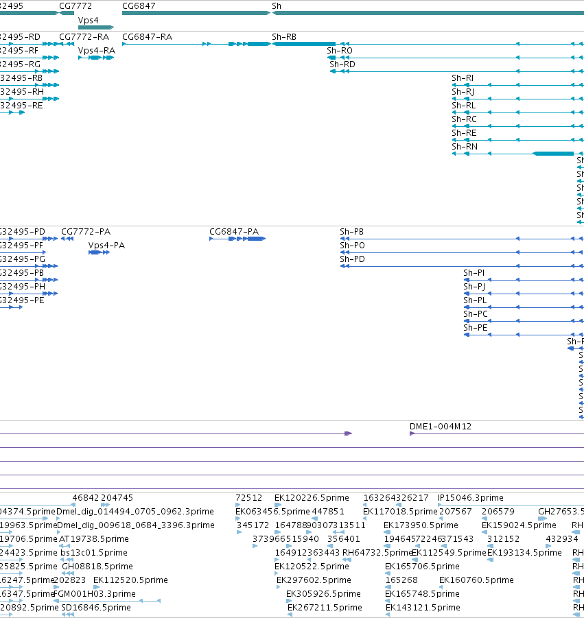
Task: Select EST EK193134.5prime
Action: (524, 553)
